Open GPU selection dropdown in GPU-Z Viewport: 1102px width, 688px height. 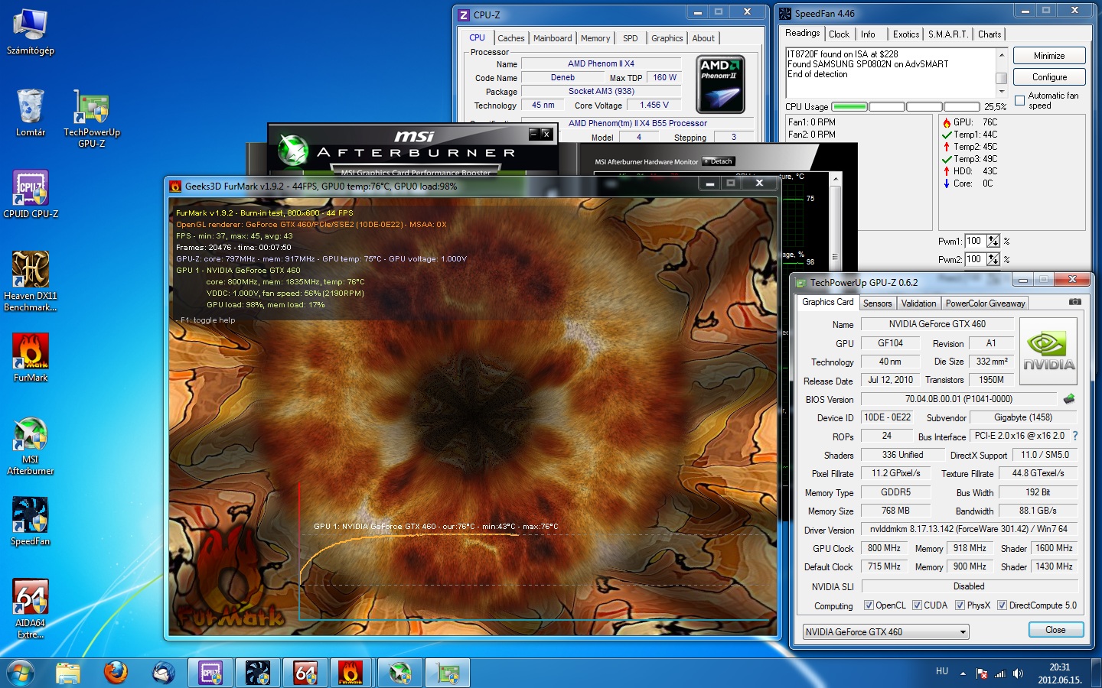pos(885,632)
